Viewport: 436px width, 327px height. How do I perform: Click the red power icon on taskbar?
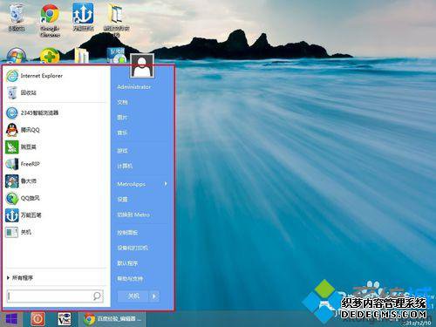tap(37, 319)
